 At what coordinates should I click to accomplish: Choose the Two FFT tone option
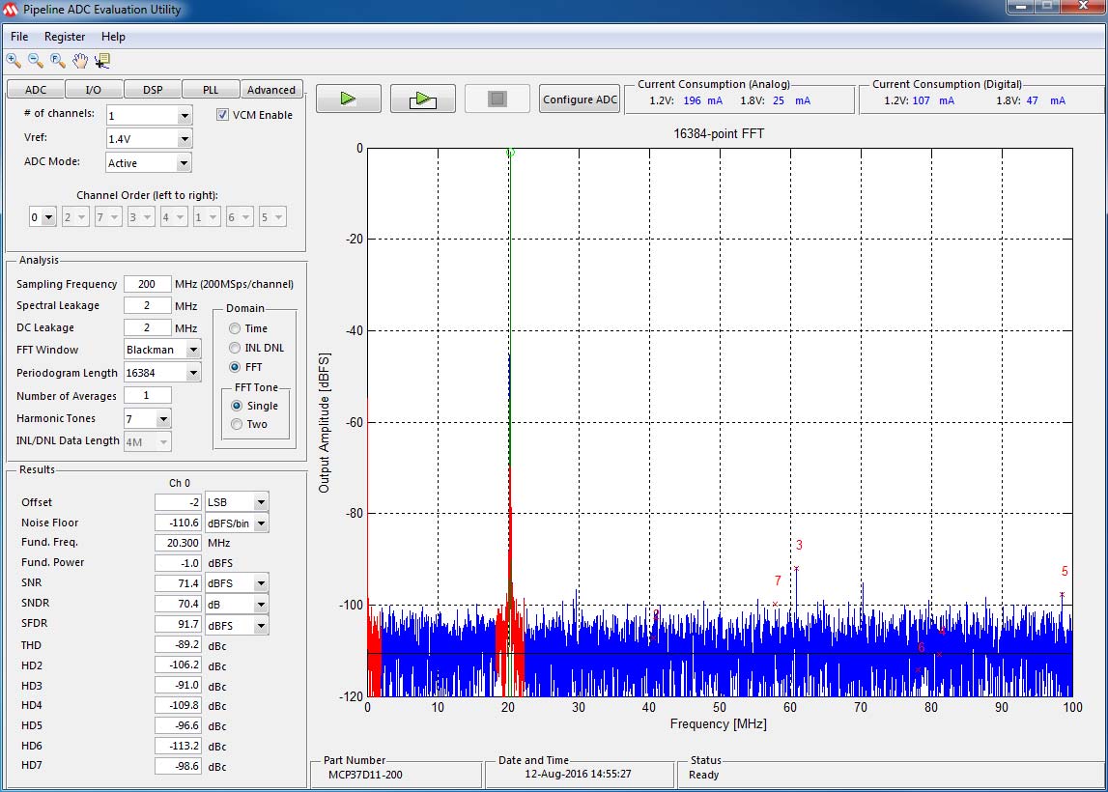237,424
